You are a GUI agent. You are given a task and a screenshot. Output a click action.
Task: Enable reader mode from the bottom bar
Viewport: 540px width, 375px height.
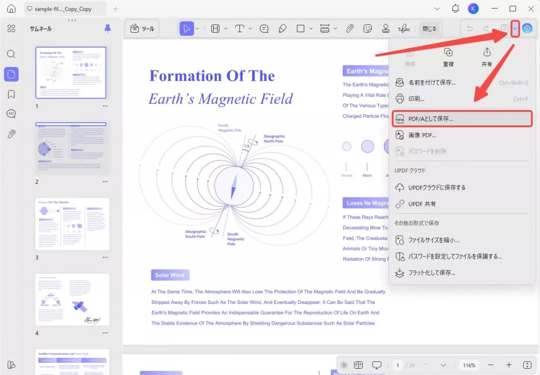pos(377,364)
